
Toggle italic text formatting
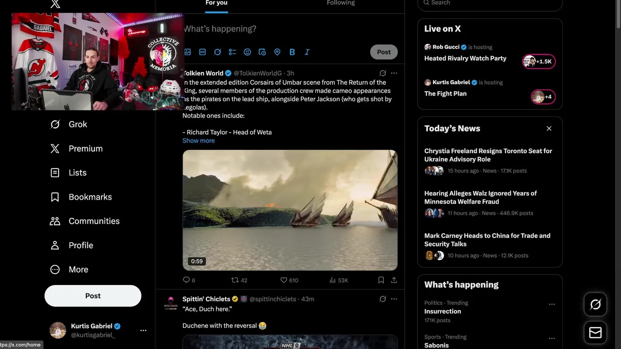pyautogui.click(x=307, y=52)
